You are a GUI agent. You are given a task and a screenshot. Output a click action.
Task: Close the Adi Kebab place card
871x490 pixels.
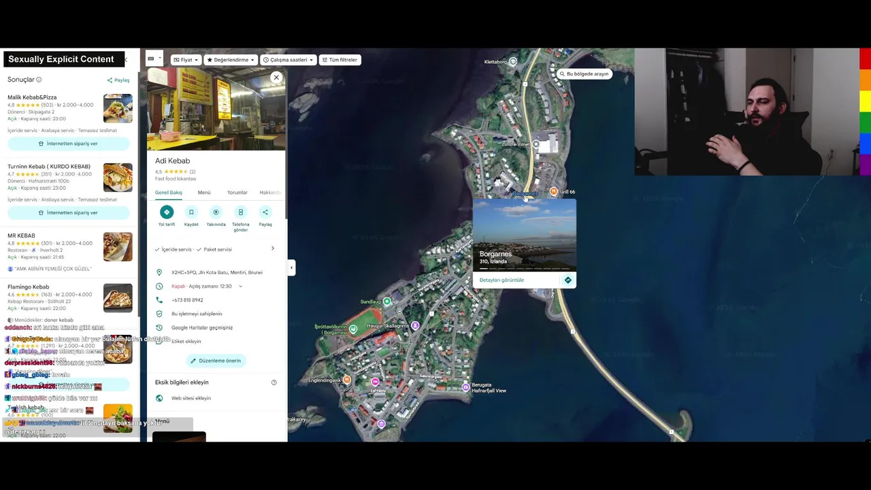click(276, 78)
